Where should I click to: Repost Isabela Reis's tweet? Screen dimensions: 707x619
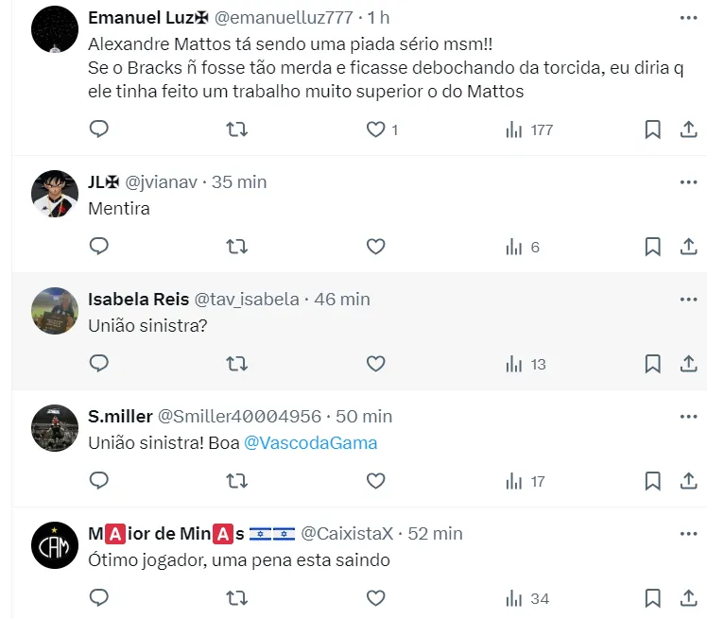(x=237, y=364)
